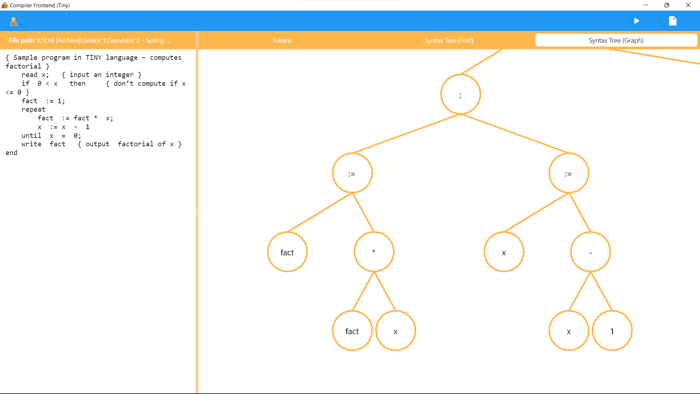
Task: Click the compiler frontend app icon
Action: (x=5, y=5)
